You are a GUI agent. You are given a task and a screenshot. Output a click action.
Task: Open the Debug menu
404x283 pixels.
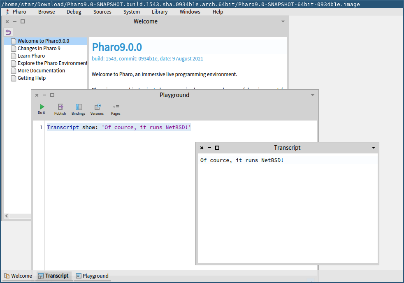(74, 12)
